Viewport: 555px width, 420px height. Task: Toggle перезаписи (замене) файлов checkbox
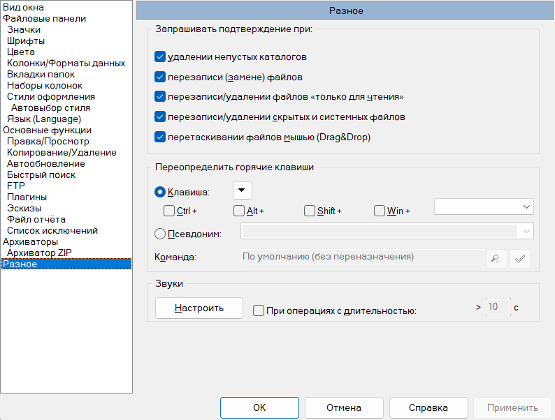[x=160, y=77]
